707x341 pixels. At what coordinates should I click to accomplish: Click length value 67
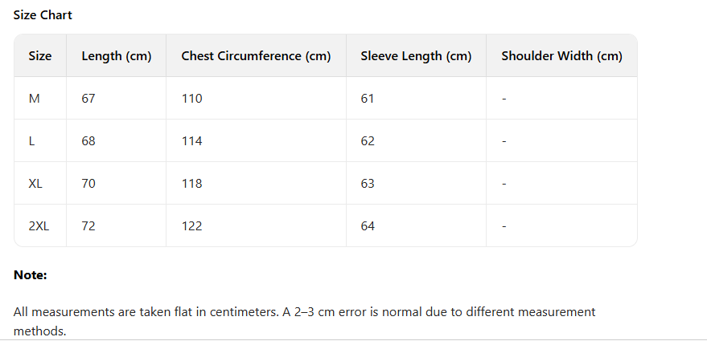coord(88,99)
